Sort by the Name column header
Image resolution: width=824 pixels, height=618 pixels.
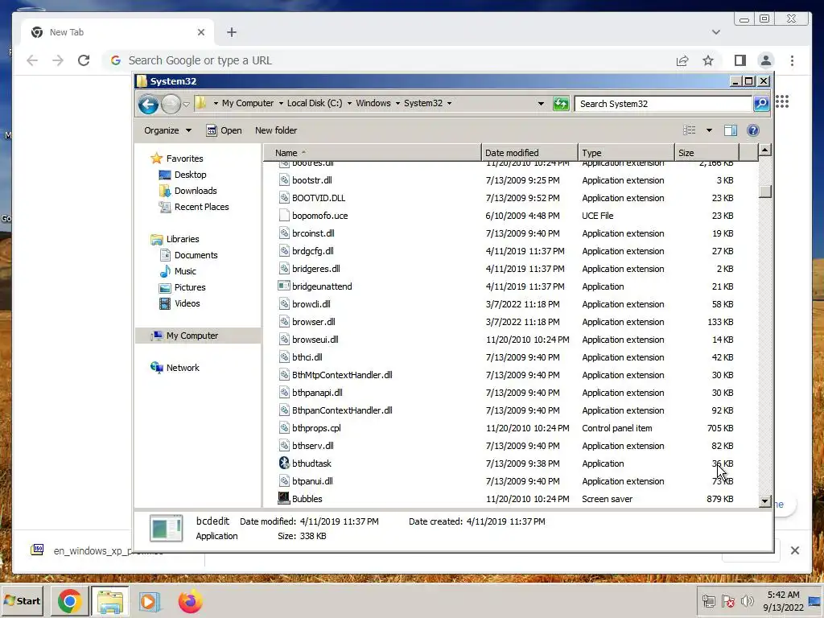tap(372, 153)
